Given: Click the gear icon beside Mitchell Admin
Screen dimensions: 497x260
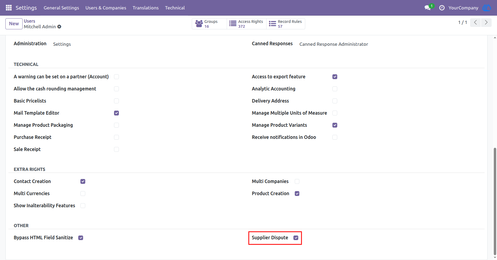Looking at the screenshot, I should pos(59,27).
